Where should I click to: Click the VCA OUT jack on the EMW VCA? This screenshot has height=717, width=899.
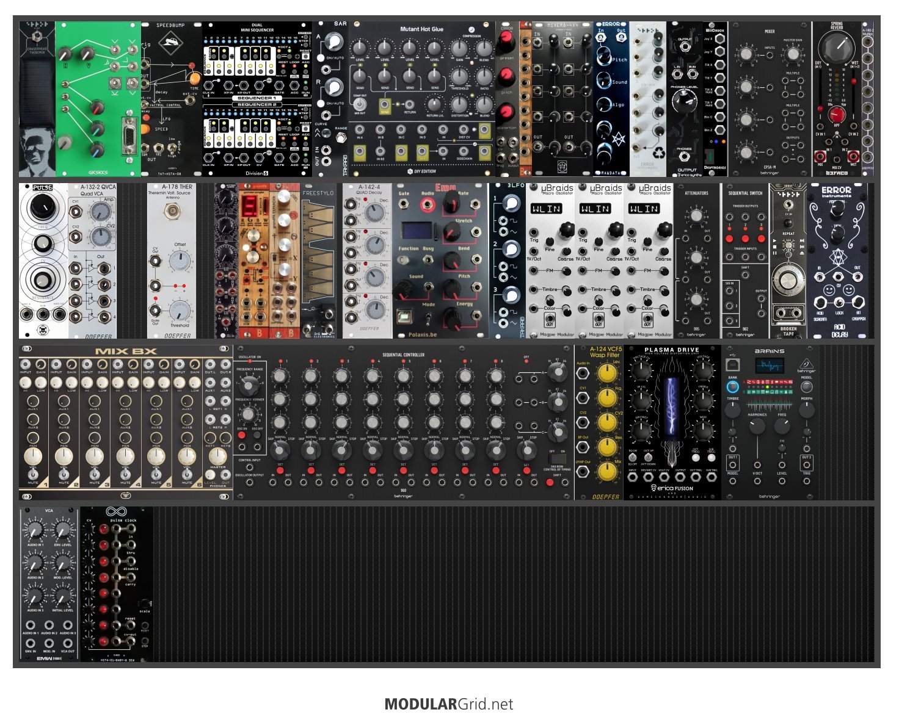pos(67,644)
